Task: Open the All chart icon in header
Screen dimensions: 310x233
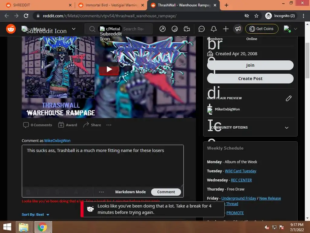Action: [x=174, y=29]
